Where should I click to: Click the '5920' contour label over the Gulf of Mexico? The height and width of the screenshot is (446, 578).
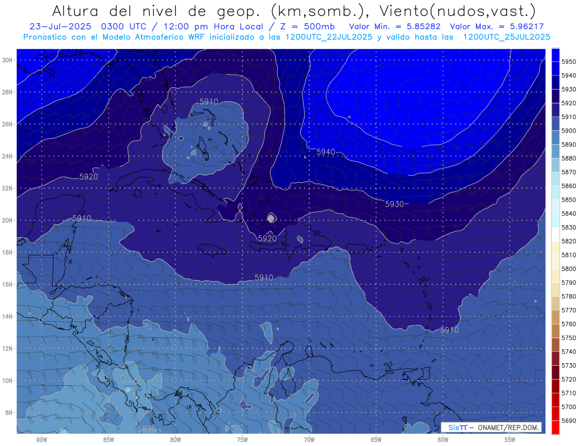[x=89, y=177]
